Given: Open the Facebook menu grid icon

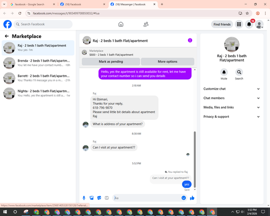Looking at the screenshot, I should tap(239, 24).
